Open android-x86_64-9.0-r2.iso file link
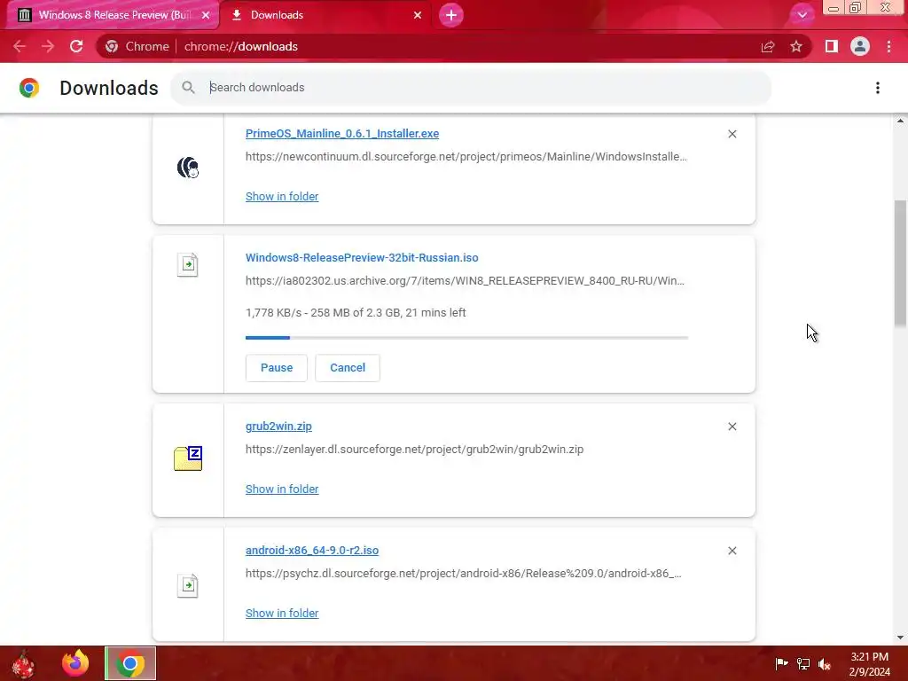This screenshot has height=681, width=908. point(312,550)
